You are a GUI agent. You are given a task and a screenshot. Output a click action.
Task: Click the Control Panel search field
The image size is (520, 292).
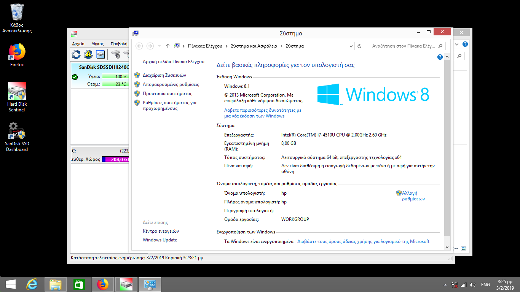point(407,46)
